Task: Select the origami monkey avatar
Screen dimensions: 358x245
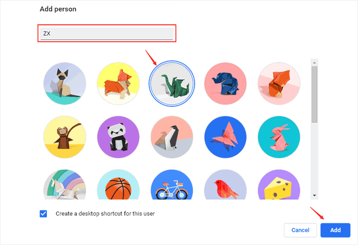Action: pos(65,137)
